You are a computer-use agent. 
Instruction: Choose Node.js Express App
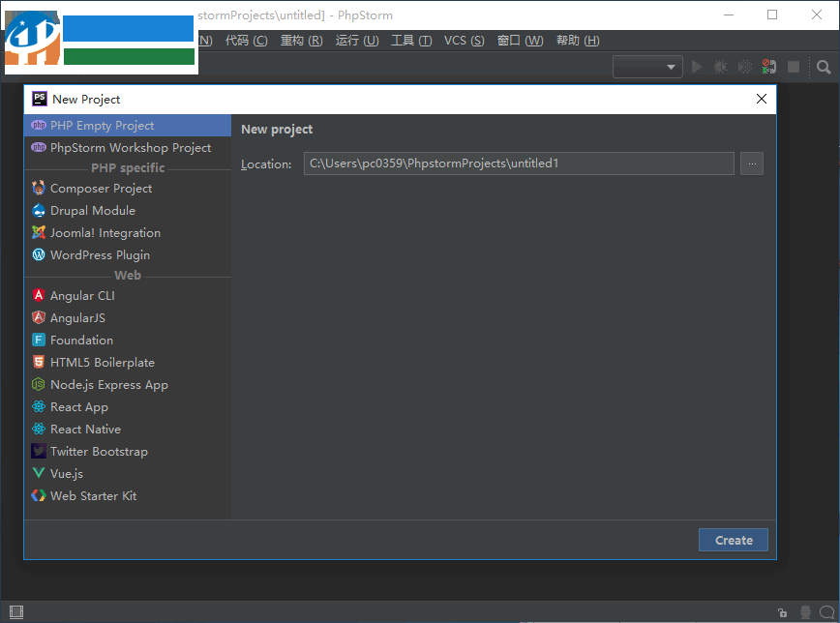tap(128, 385)
